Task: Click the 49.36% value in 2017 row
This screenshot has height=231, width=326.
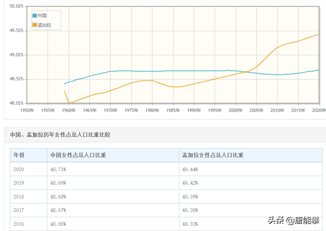Action: pyautogui.click(x=190, y=210)
